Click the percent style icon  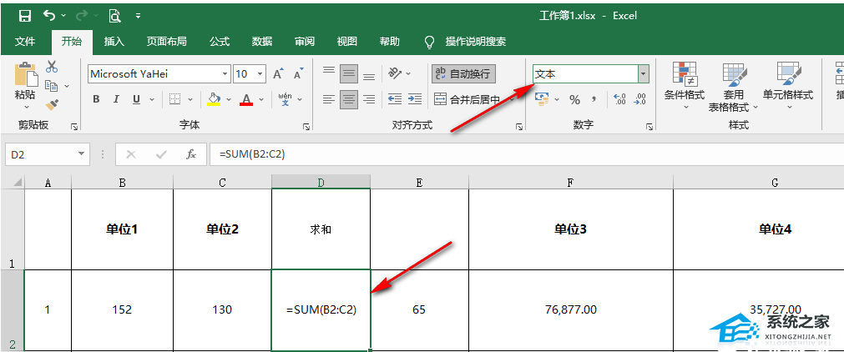pos(574,99)
